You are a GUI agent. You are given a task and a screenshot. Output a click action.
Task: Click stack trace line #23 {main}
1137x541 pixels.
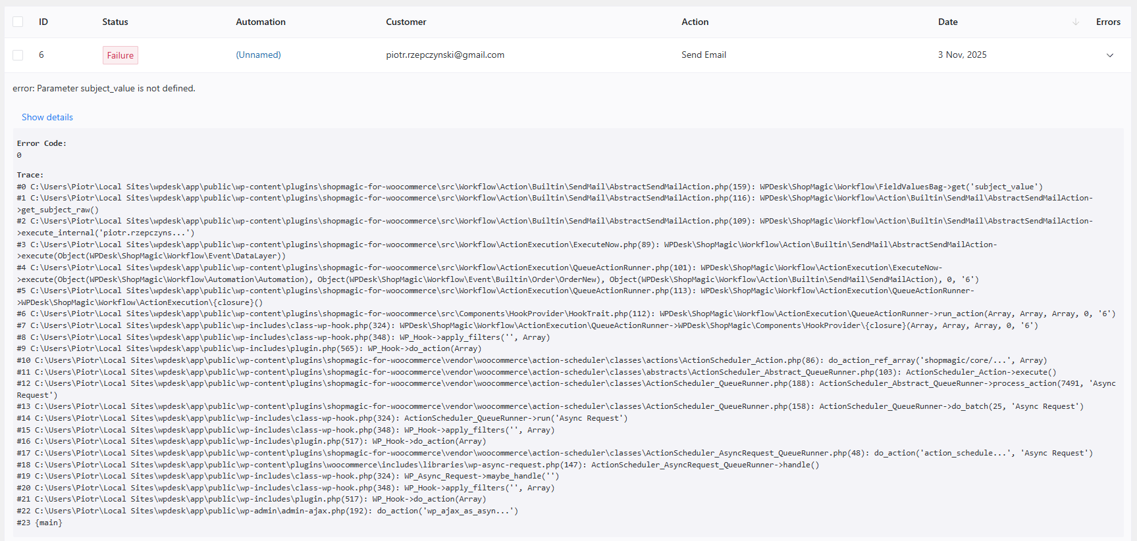[x=40, y=523]
